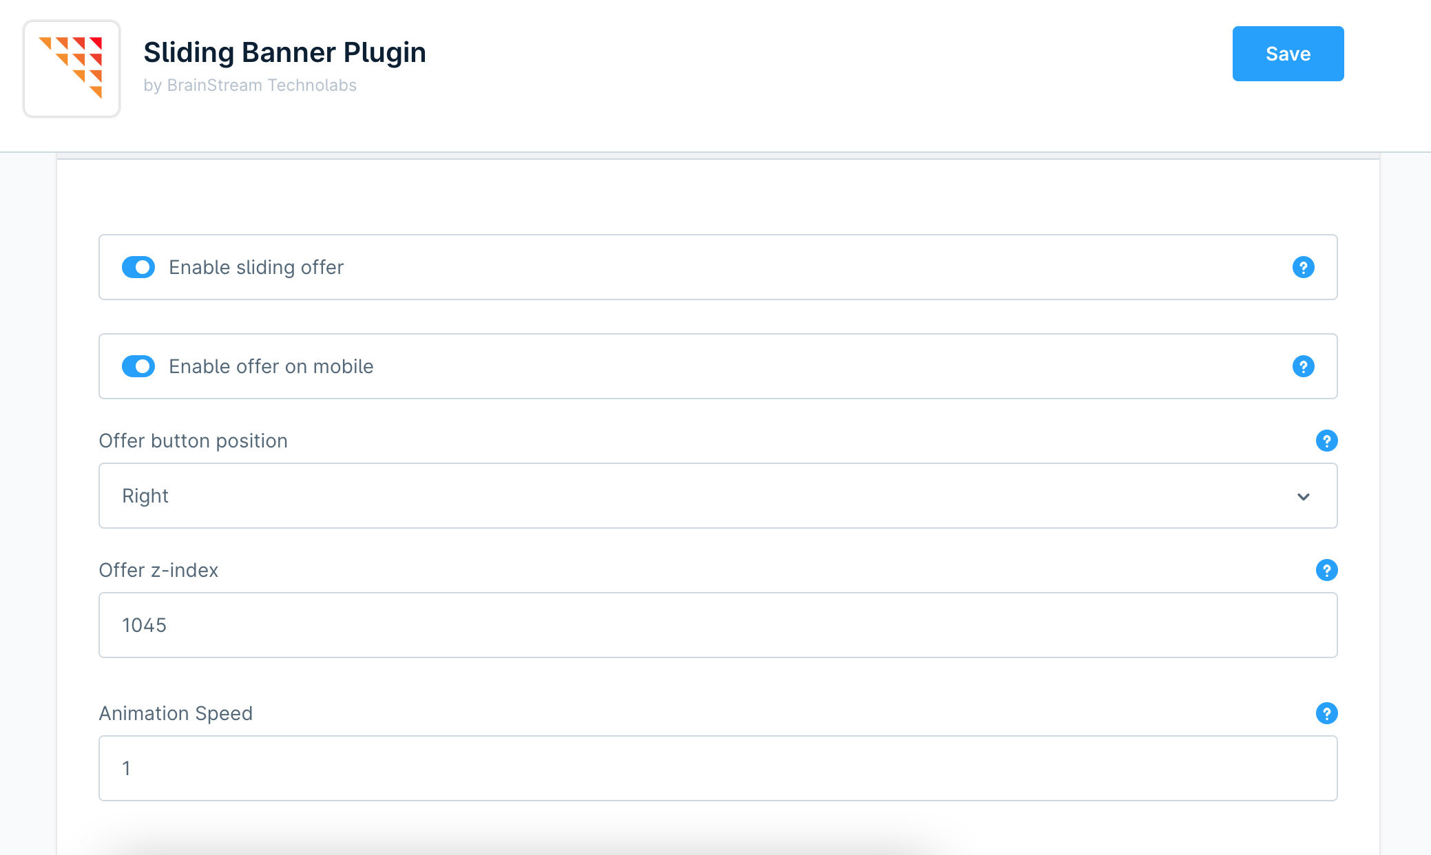Open the Offer button position help tooltip
The image size is (1431, 855).
click(1326, 441)
